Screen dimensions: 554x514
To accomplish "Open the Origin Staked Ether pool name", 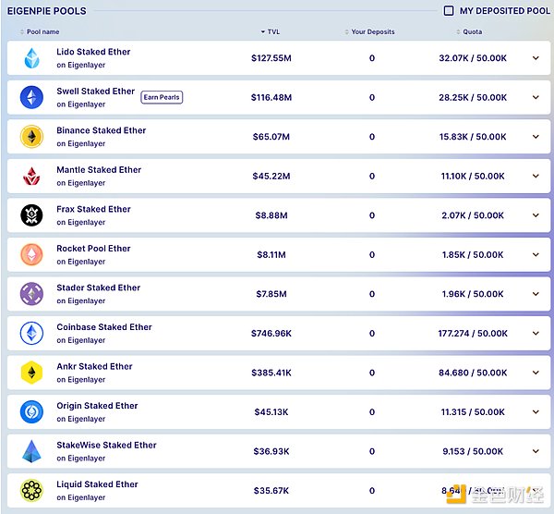I will coord(97,406).
